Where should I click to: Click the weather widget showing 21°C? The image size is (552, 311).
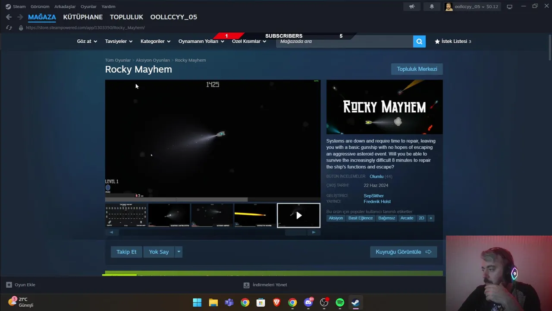(x=21, y=302)
